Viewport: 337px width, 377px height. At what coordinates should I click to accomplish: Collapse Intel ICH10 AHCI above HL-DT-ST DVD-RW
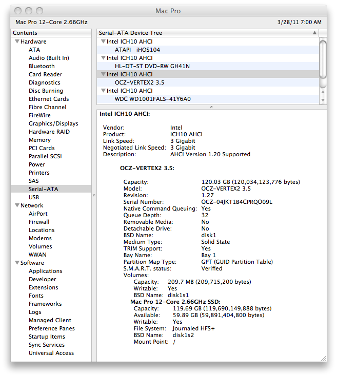(103, 58)
